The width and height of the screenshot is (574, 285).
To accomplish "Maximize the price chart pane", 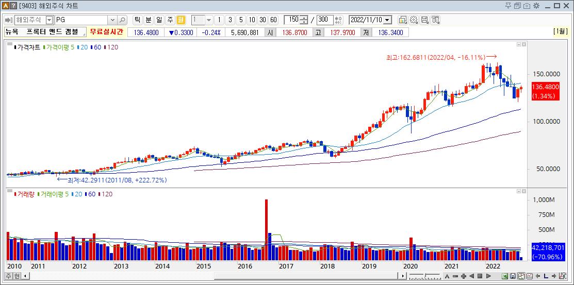I will pyautogui.click(x=519, y=44).
